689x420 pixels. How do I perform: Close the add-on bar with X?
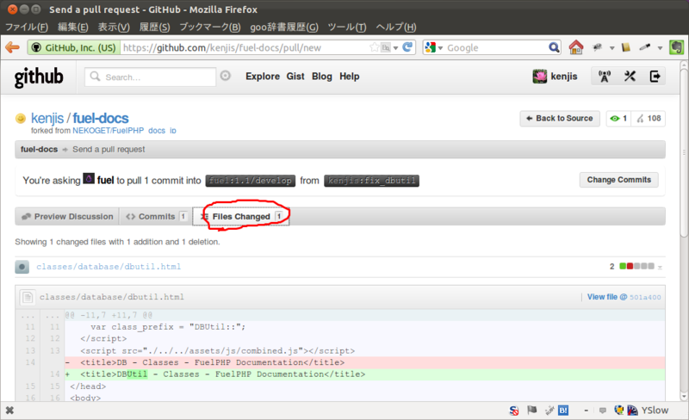coord(9,411)
